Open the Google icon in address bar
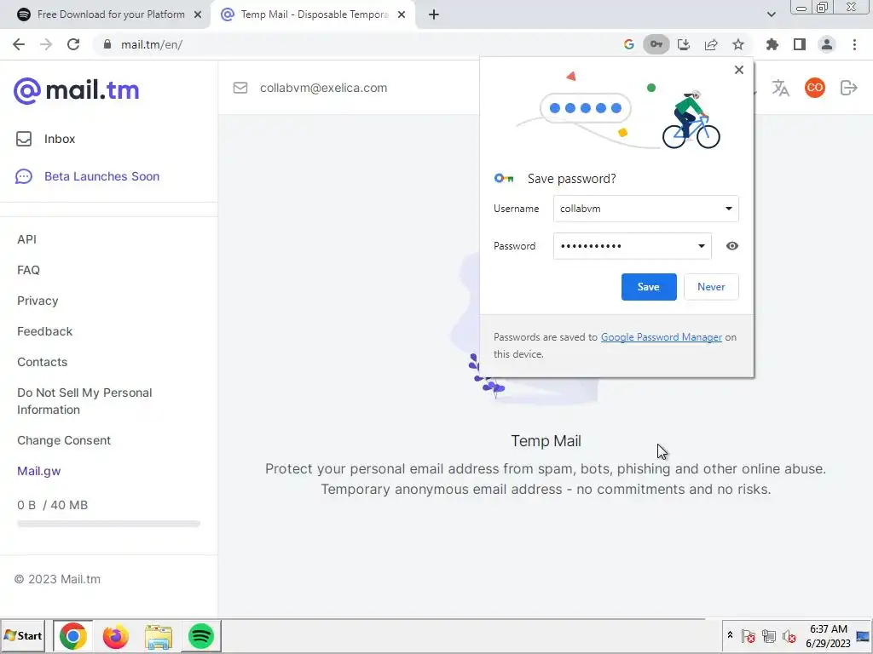The width and height of the screenshot is (873, 654). [628, 44]
